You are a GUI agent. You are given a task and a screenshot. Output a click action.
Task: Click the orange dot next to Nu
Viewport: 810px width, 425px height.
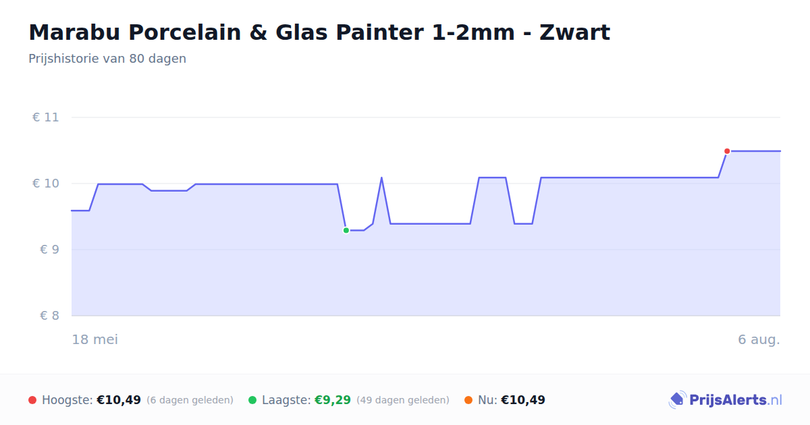tap(468, 400)
